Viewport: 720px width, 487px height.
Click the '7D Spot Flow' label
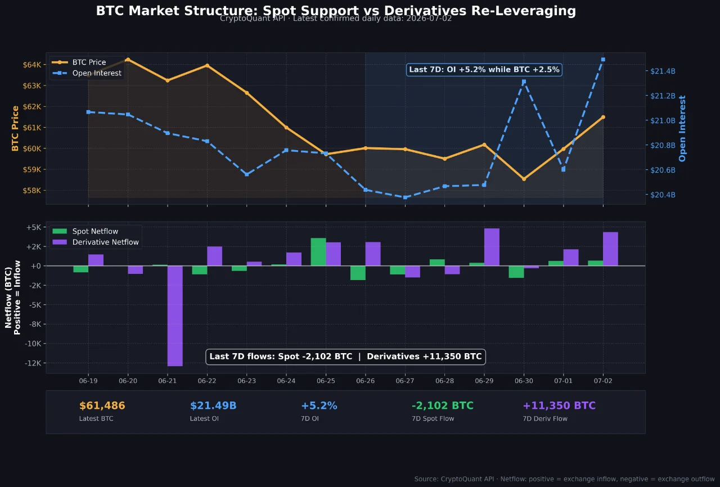click(433, 418)
